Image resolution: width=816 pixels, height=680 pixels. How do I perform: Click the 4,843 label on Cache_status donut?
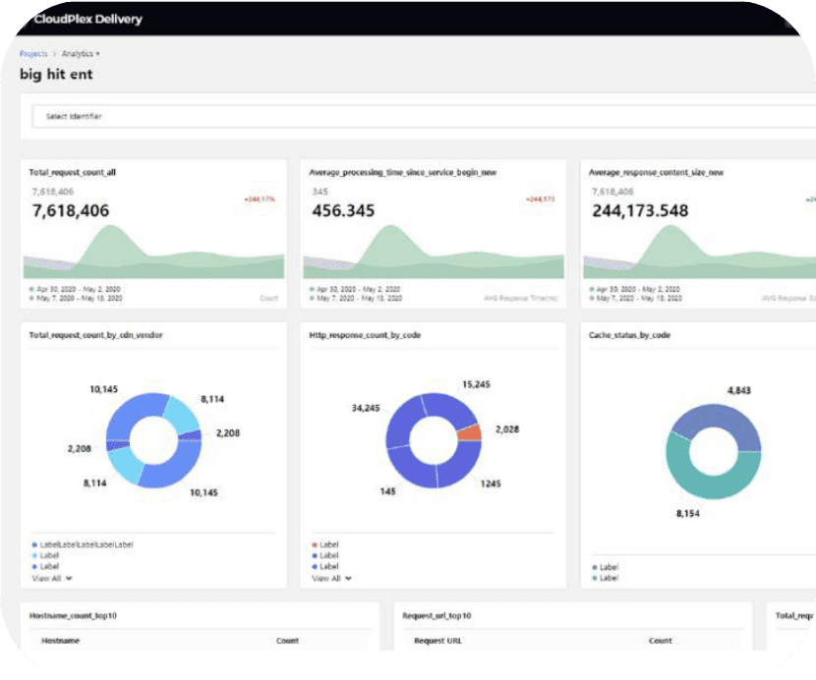739,390
